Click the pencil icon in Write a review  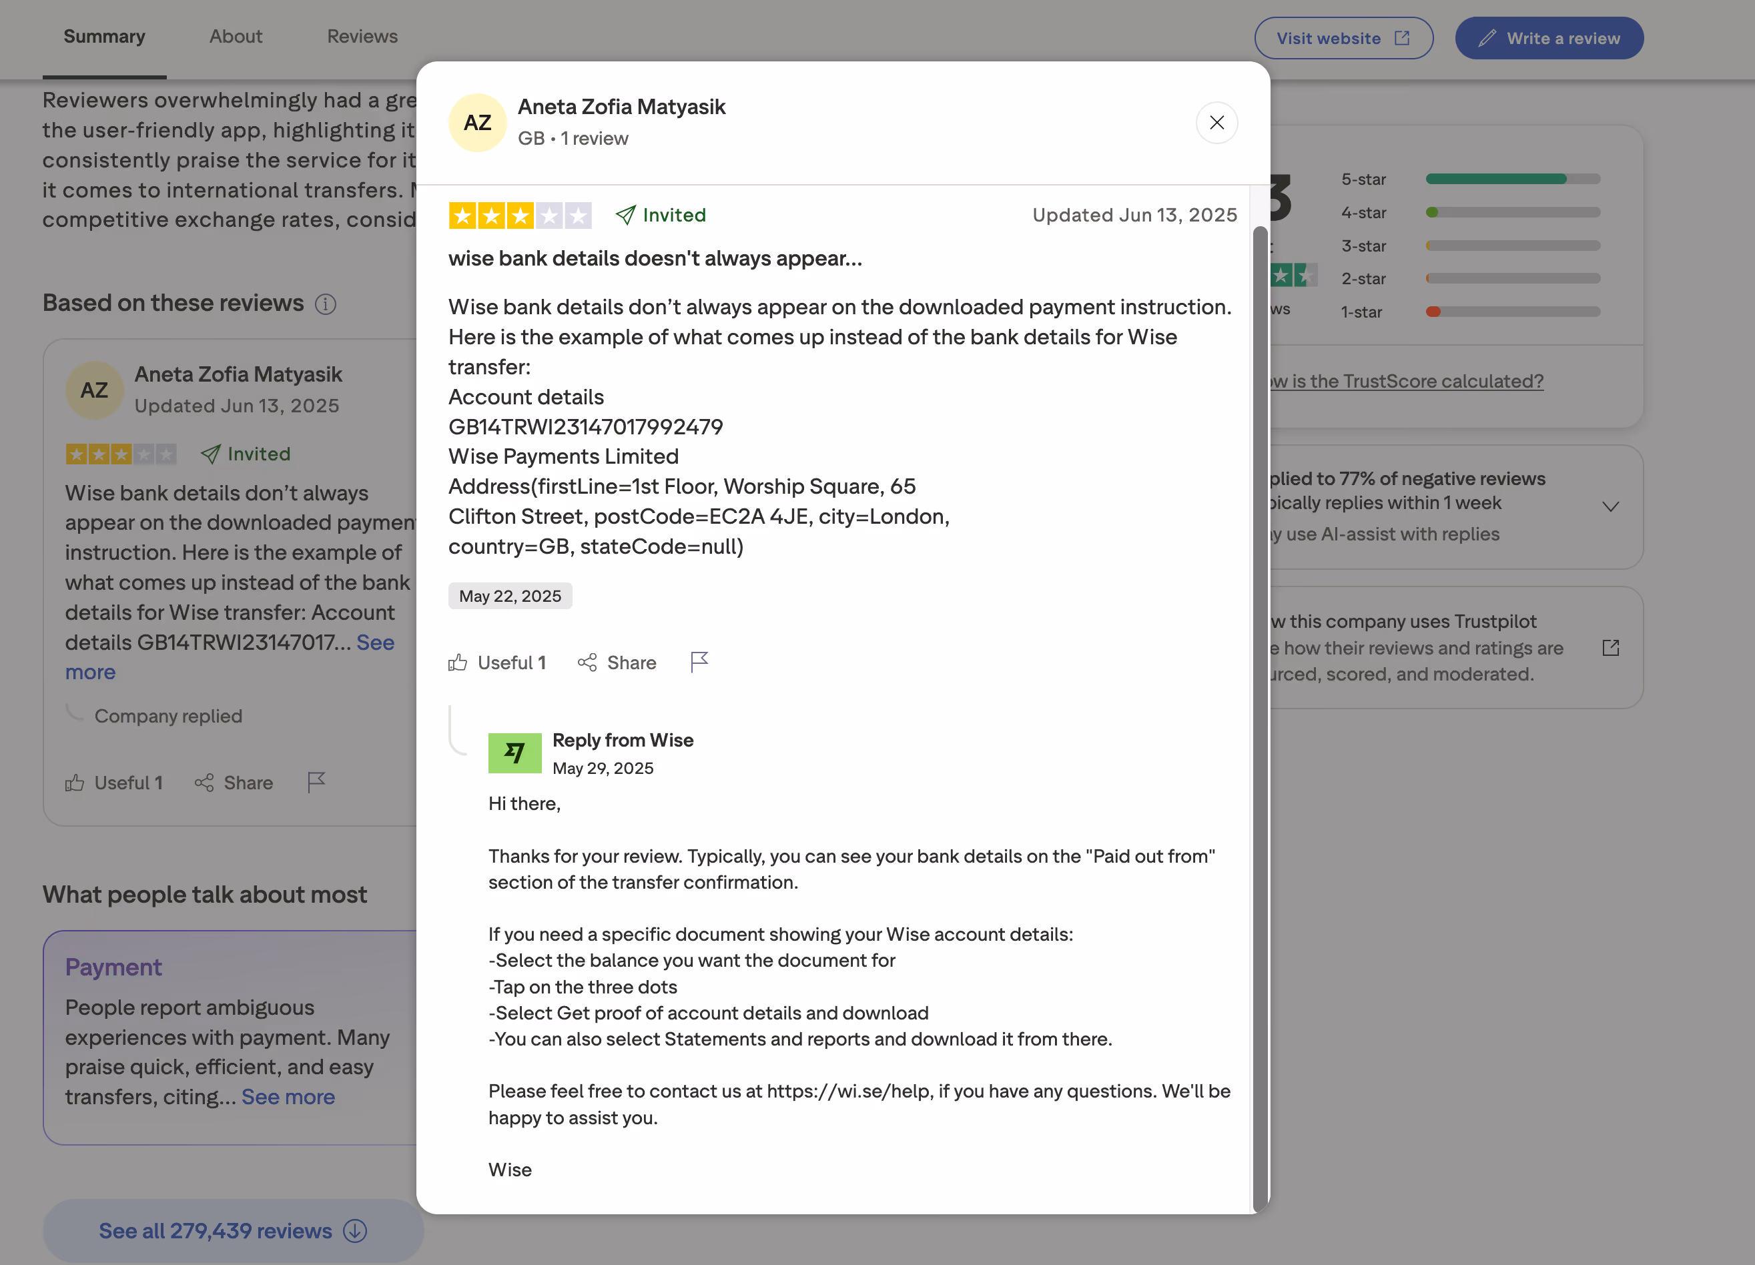1487,38
